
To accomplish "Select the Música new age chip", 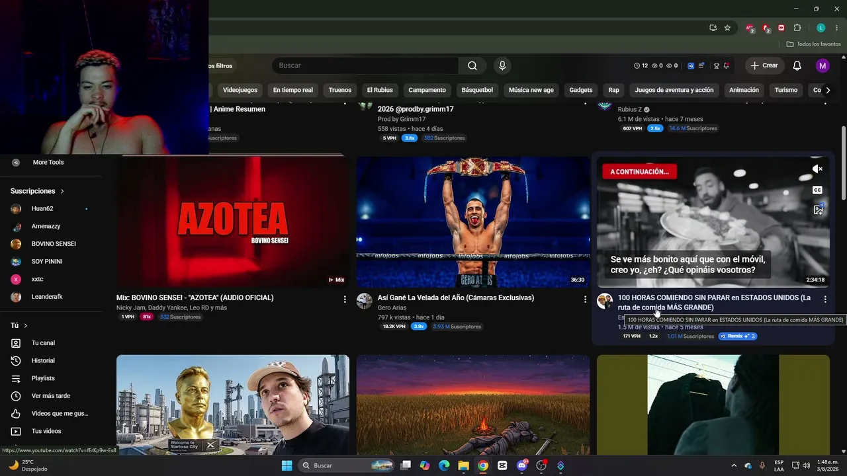I will [531, 90].
